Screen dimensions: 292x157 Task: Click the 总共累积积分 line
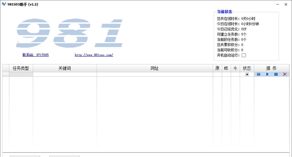point(230,45)
